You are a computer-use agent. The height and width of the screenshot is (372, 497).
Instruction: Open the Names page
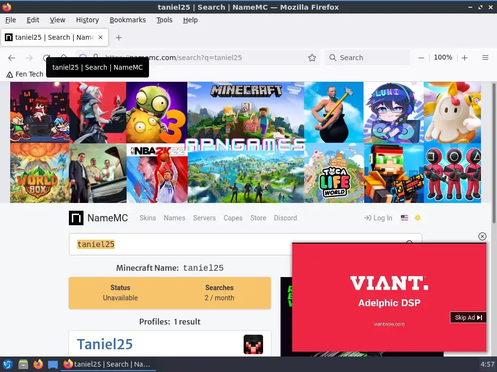coord(174,218)
